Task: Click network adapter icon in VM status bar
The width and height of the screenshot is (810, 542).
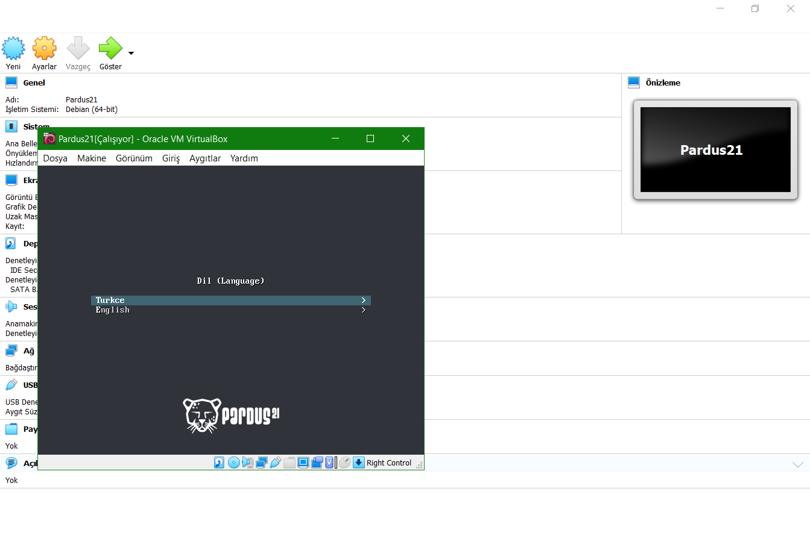Action: coord(262,463)
